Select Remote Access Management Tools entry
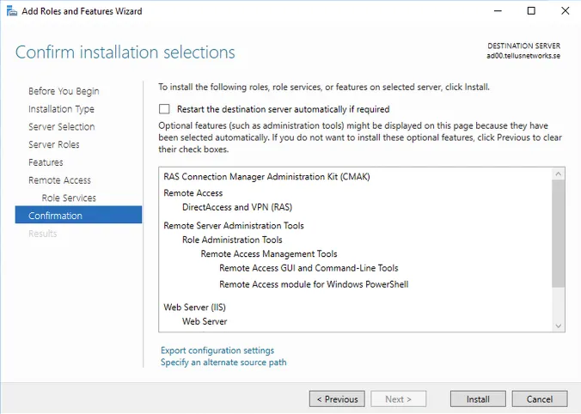 tap(269, 253)
